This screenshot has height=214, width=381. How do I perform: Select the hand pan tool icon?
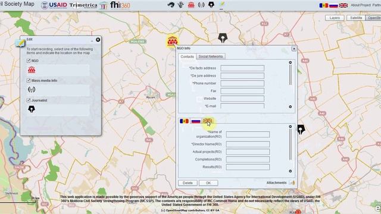181,4
